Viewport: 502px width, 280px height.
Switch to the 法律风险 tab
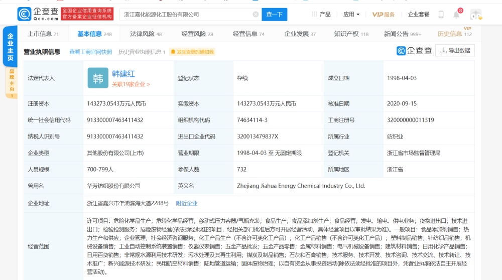click(146, 34)
